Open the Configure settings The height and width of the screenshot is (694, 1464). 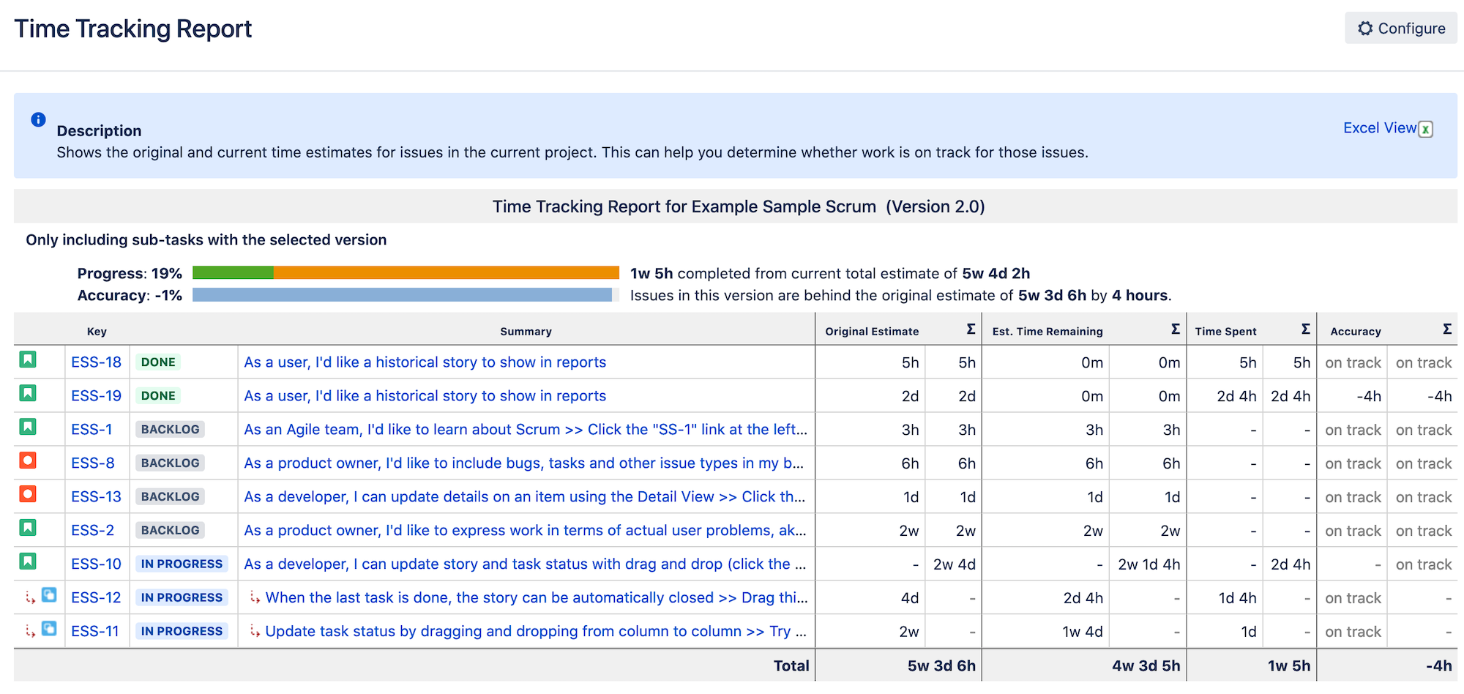pos(1400,28)
